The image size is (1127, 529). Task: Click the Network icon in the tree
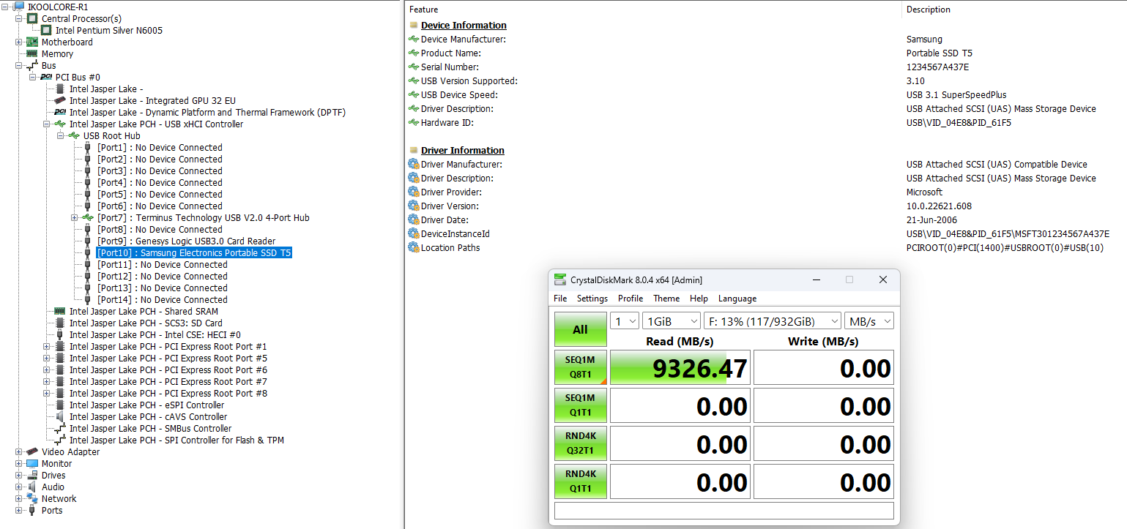[32, 498]
